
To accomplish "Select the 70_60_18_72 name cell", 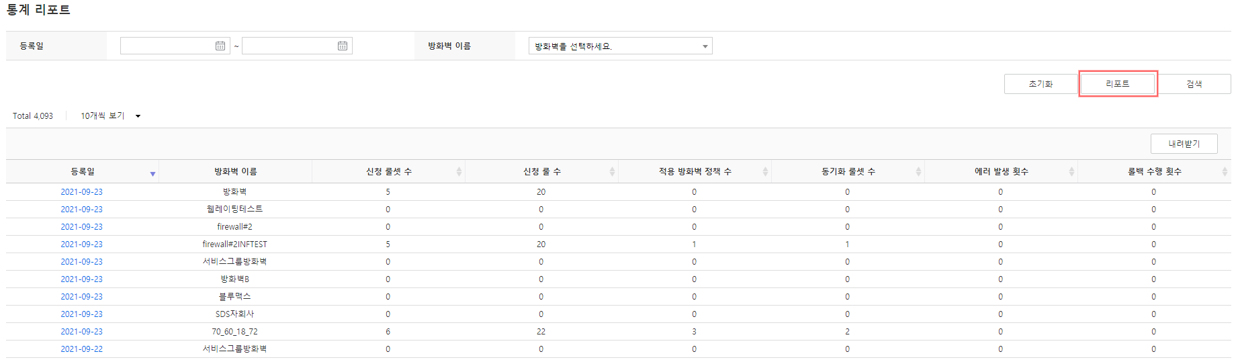I will point(235,332).
